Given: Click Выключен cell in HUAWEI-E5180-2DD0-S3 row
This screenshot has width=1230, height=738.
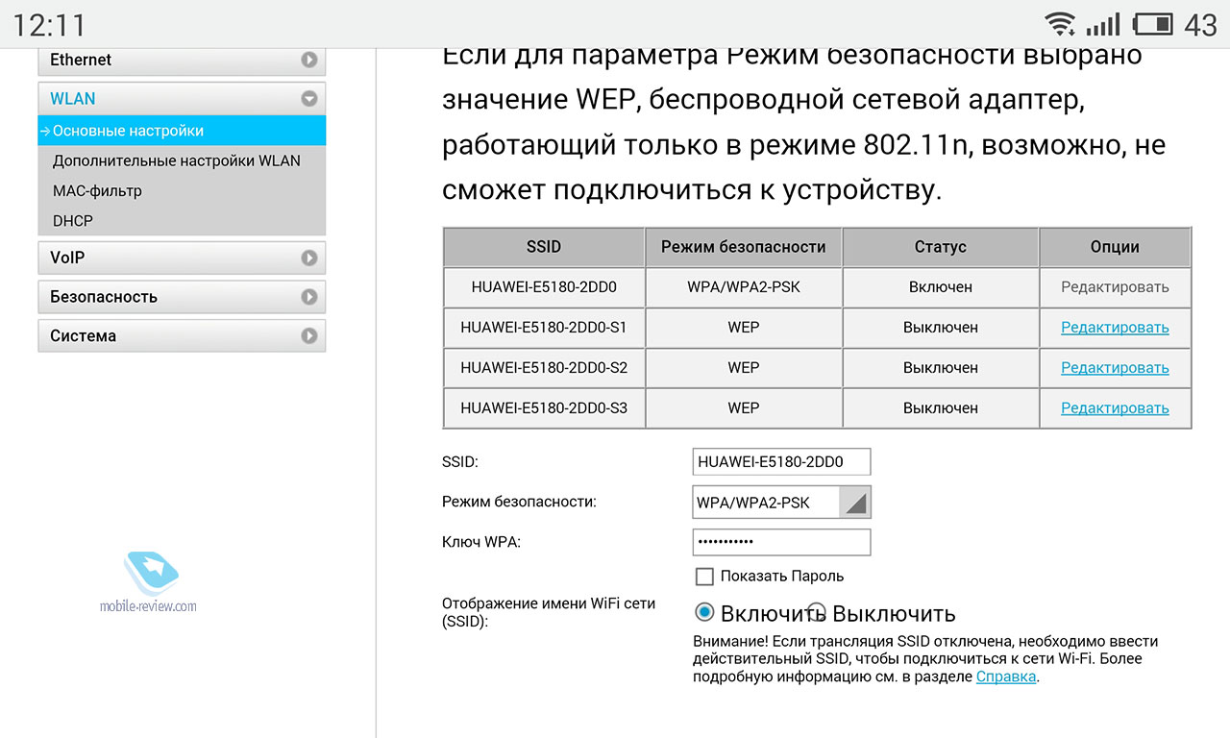Looking at the screenshot, I should [x=941, y=408].
